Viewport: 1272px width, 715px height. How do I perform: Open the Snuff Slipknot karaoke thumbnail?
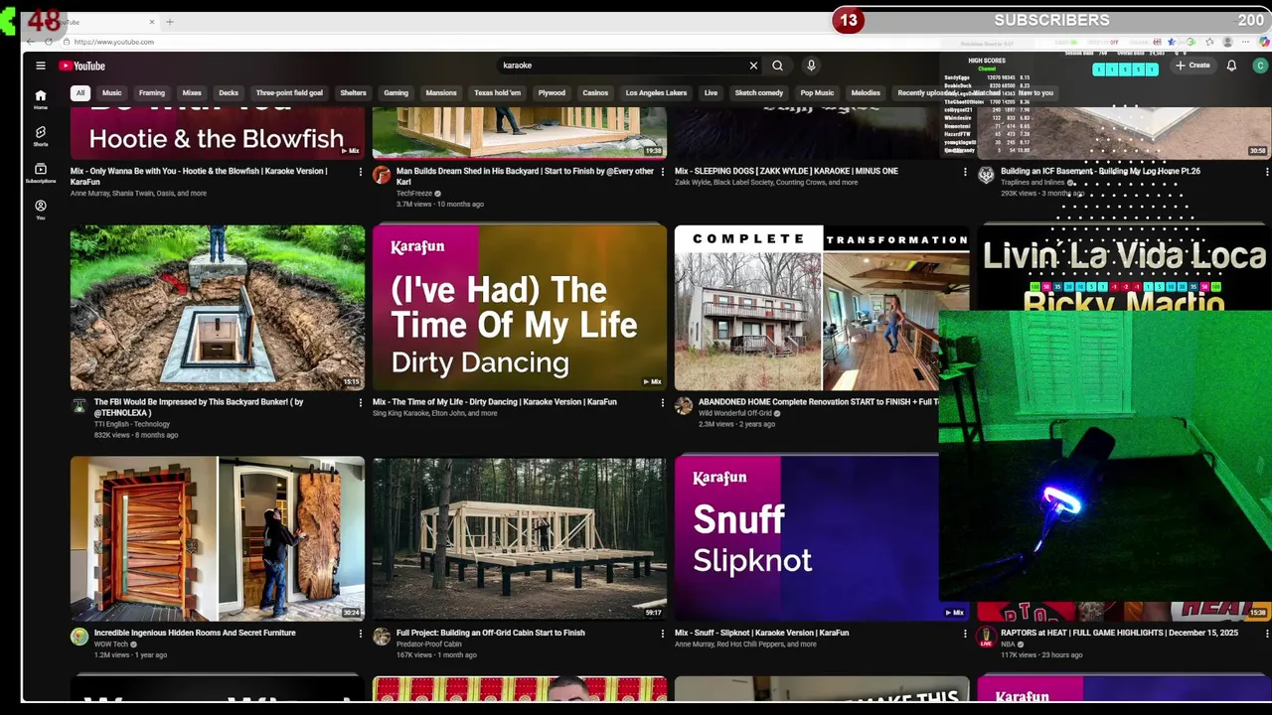click(x=806, y=539)
